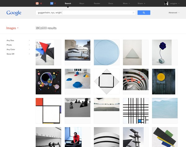
Task: Expand the More menu in top bar
Action: pyautogui.click(x=126, y=3)
